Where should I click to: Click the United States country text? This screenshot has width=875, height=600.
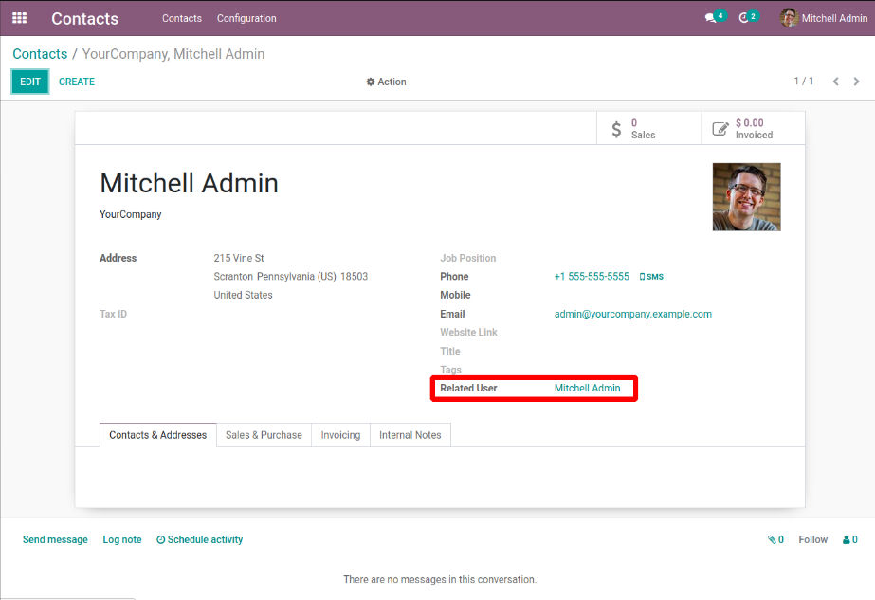(x=244, y=295)
